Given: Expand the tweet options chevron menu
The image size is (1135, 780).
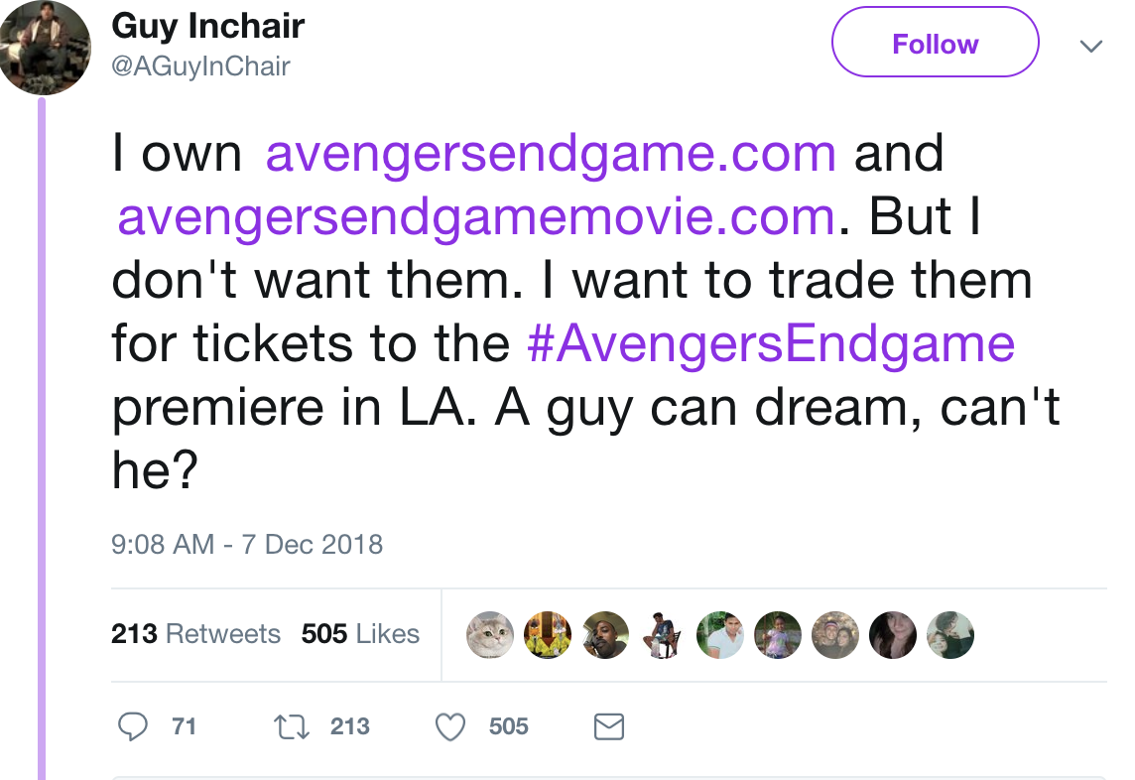Looking at the screenshot, I should pos(1090,47).
